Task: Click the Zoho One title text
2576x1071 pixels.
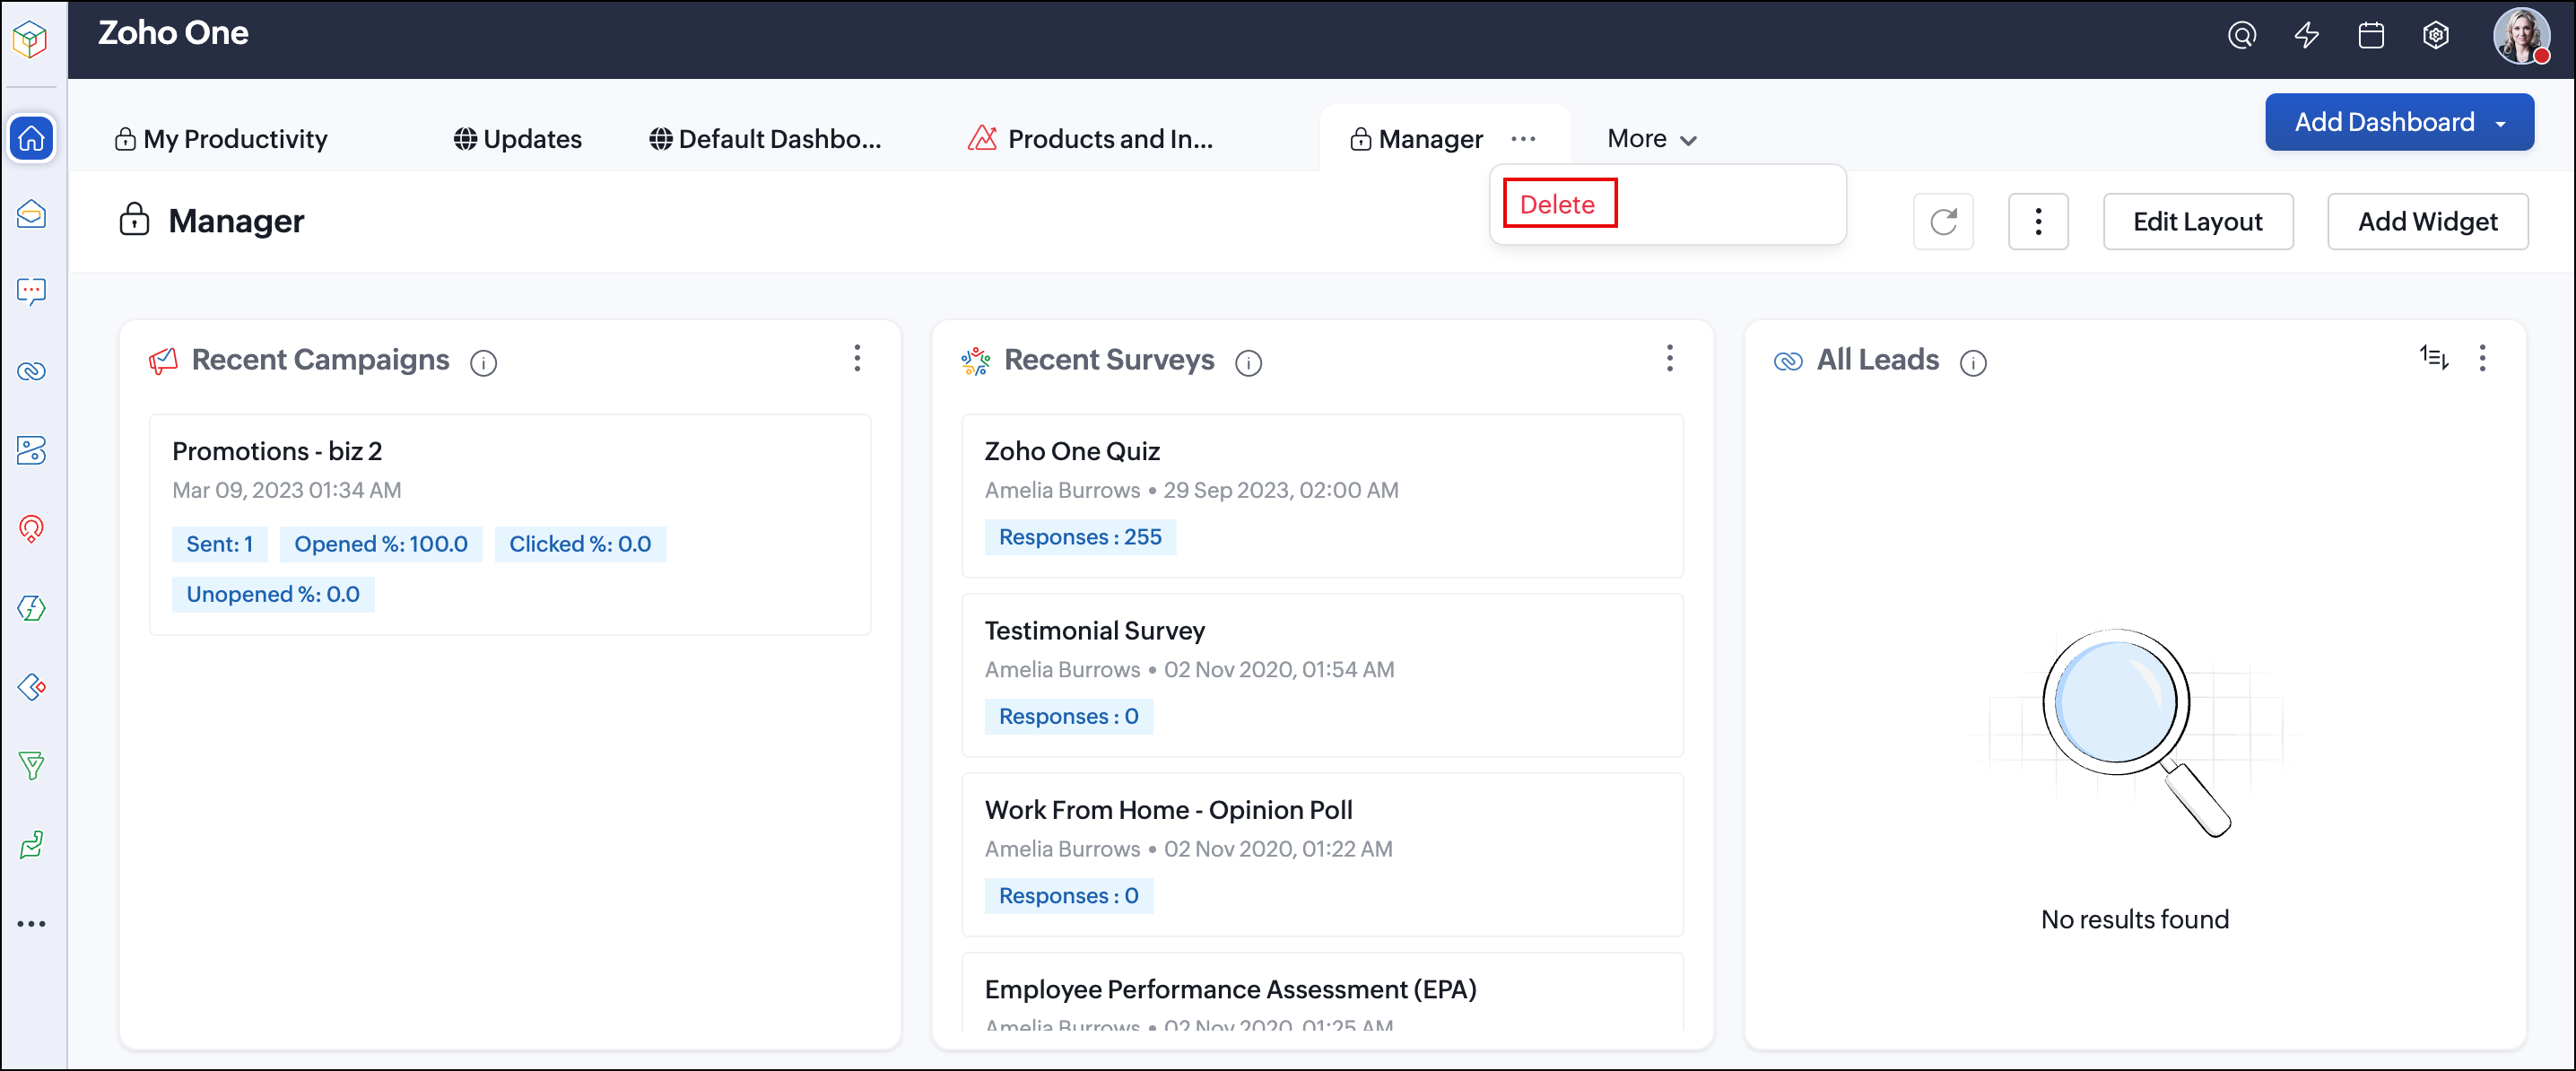Action: [x=173, y=33]
